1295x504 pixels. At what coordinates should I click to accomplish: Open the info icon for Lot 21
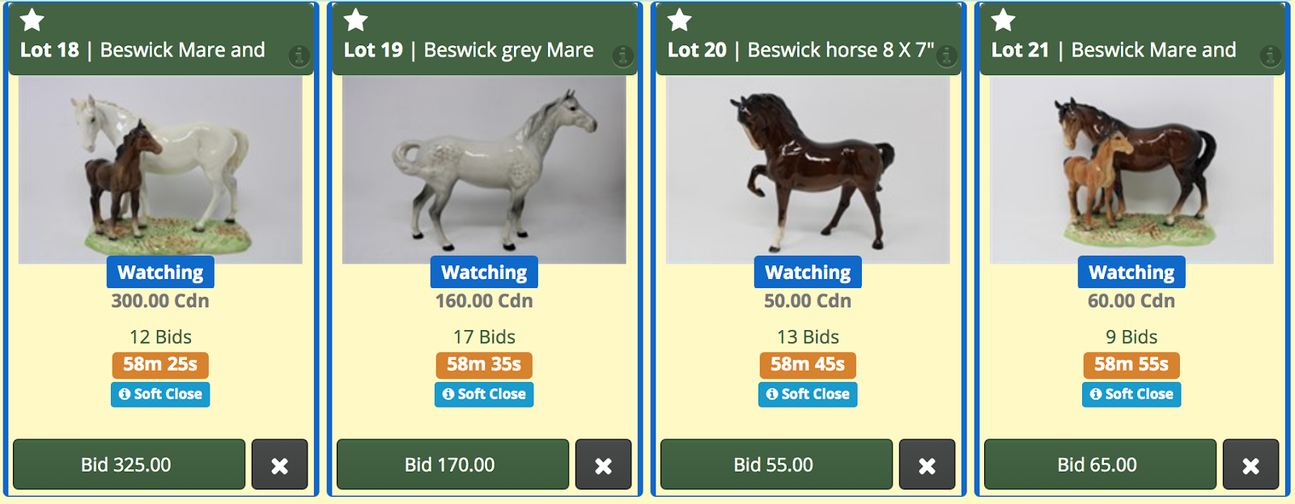point(1271,56)
